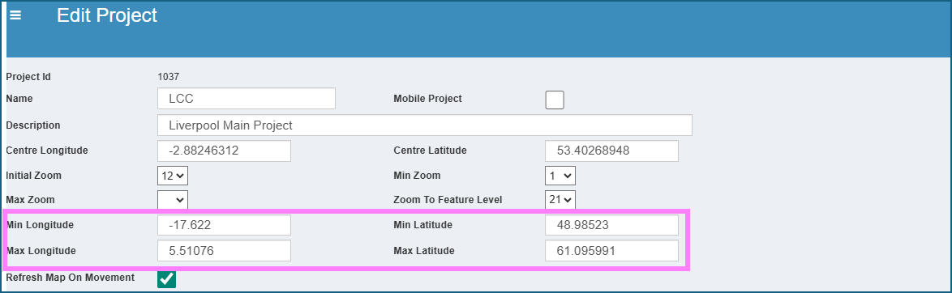Uncheck Refresh Map On Movement checkbox

(166, 279)
